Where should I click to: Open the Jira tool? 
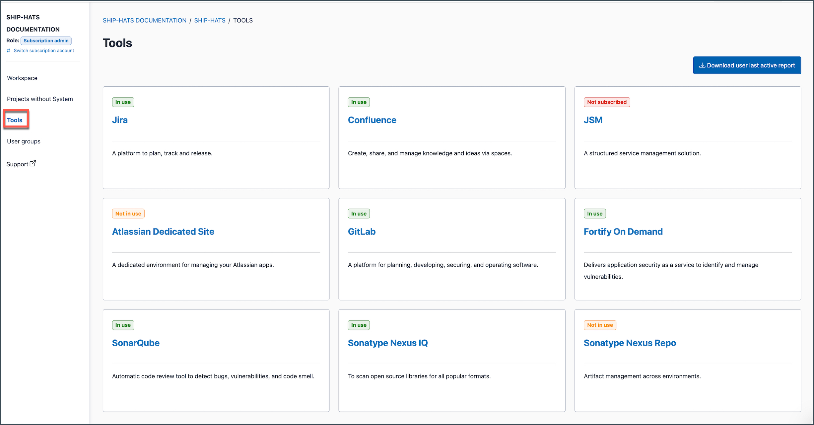pos(120,120)
